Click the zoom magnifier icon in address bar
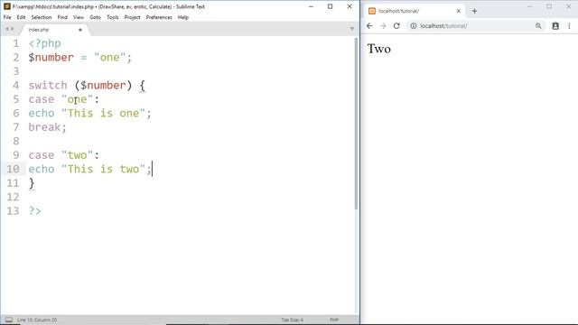578x325 pixels. tap(538, 26)
